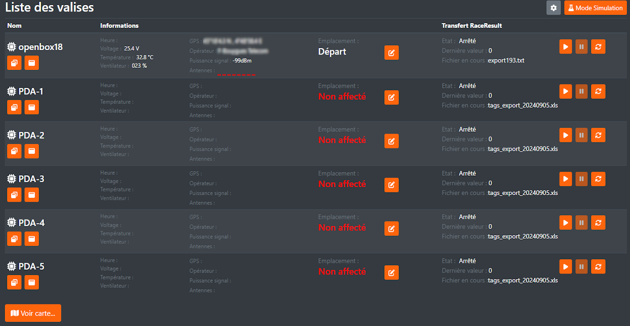
Task: Edit the openbox18 Départ location
Action: click(391, 53)
